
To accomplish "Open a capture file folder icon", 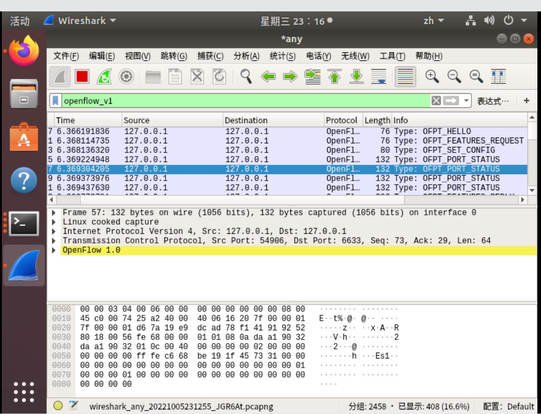I will coord(153,76).
